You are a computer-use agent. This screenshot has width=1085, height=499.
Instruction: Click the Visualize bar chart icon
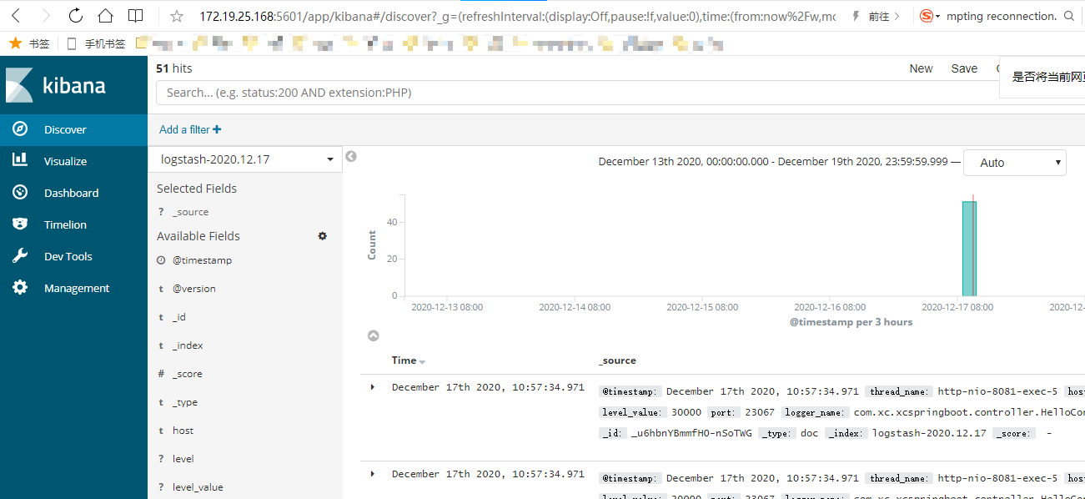coord(20,161)
